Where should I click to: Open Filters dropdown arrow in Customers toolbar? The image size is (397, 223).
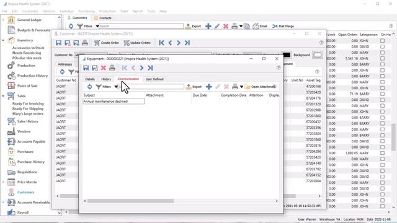tap(97, 26)
